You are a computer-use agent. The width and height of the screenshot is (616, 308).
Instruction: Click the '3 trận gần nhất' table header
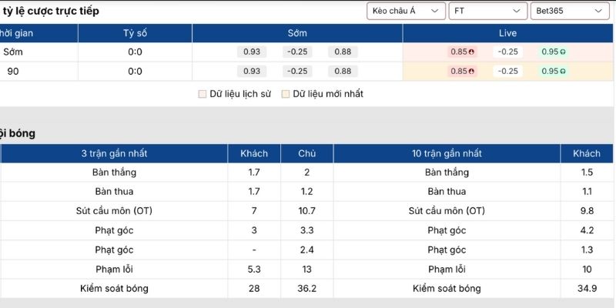pyautogui.click(x=114, y=153)
